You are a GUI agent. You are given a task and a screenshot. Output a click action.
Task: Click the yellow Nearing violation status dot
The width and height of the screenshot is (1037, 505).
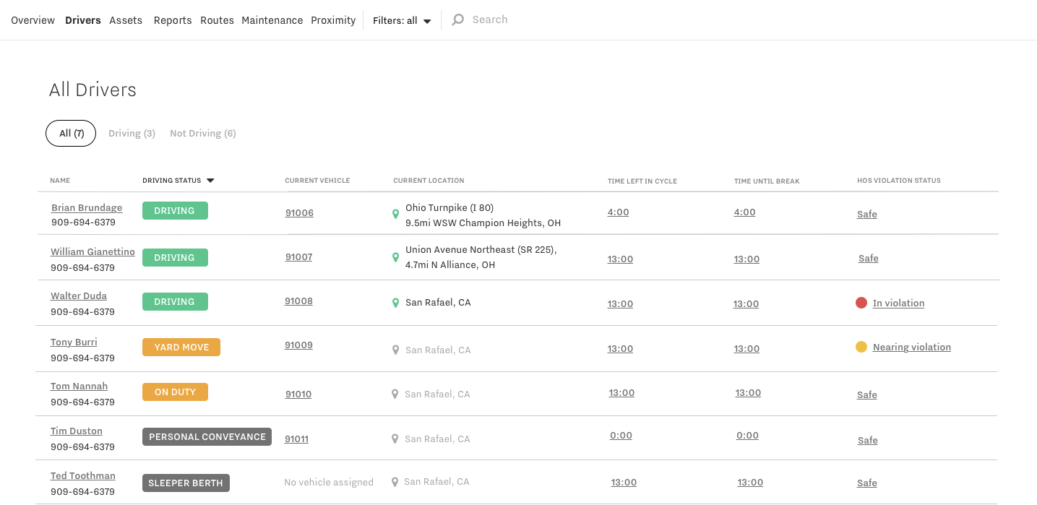861,347
